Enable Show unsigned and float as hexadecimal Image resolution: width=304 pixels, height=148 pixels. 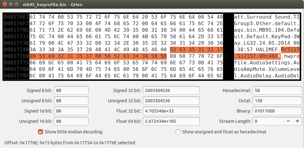coord(178,132)
